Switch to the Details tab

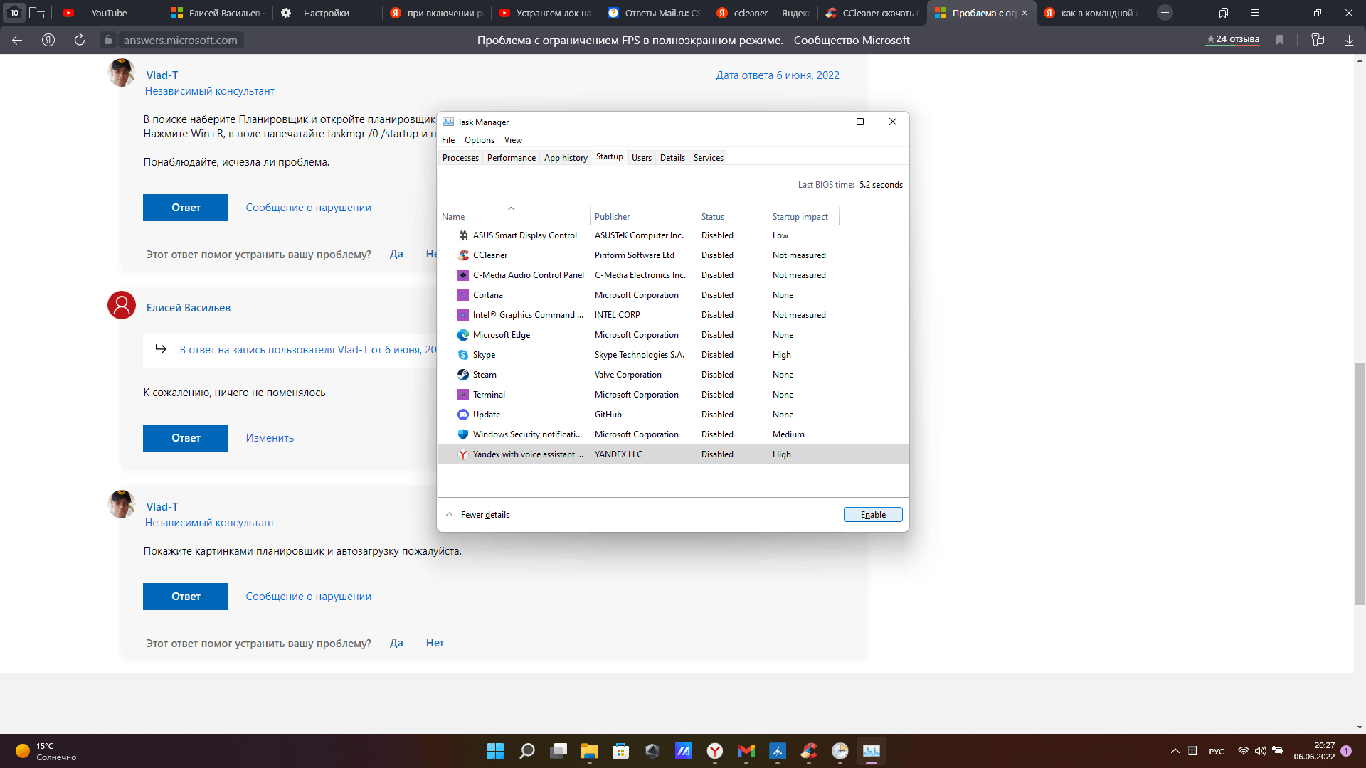coord(672,158)
